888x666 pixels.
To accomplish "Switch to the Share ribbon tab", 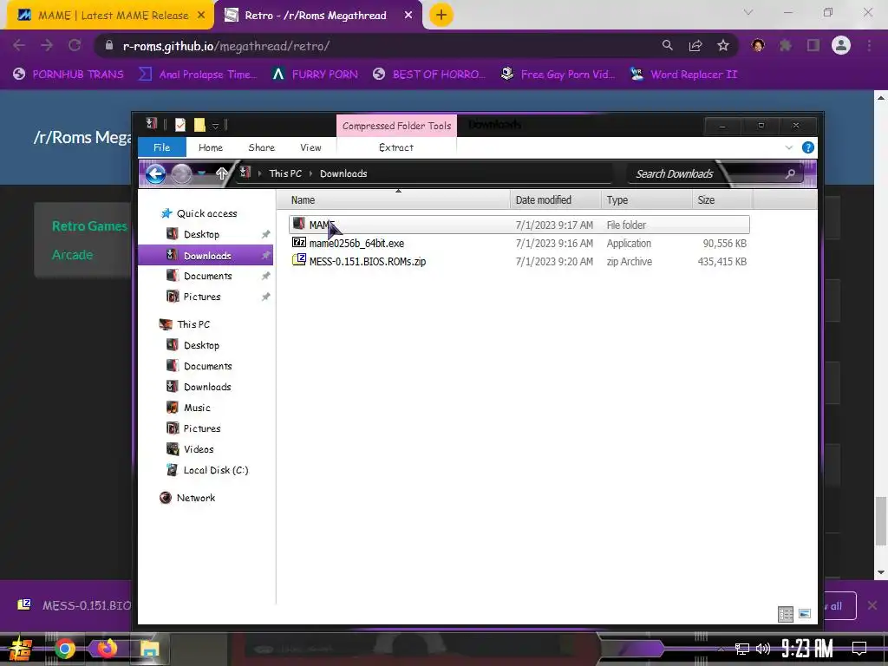I will 262,147.
